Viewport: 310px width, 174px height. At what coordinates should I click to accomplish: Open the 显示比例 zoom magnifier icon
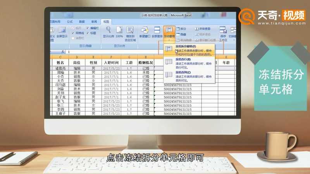click(108, 30)
